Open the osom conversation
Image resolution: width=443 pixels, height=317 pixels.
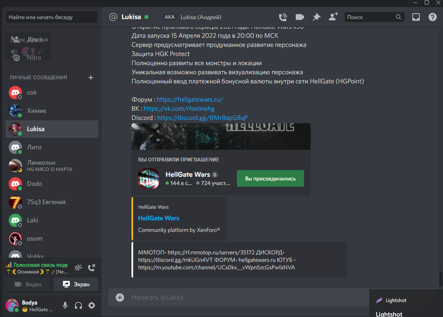click(52, 239)
